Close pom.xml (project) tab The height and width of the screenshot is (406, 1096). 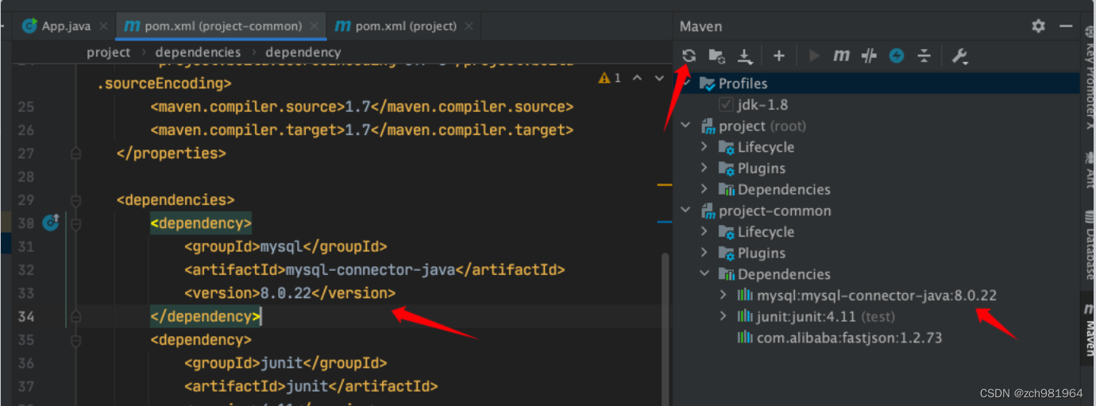(x=469, y=26)
